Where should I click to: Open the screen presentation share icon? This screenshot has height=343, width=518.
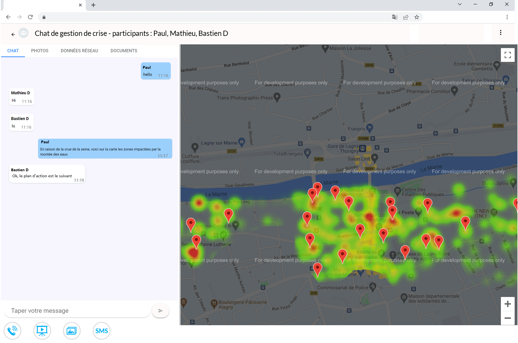42,331
